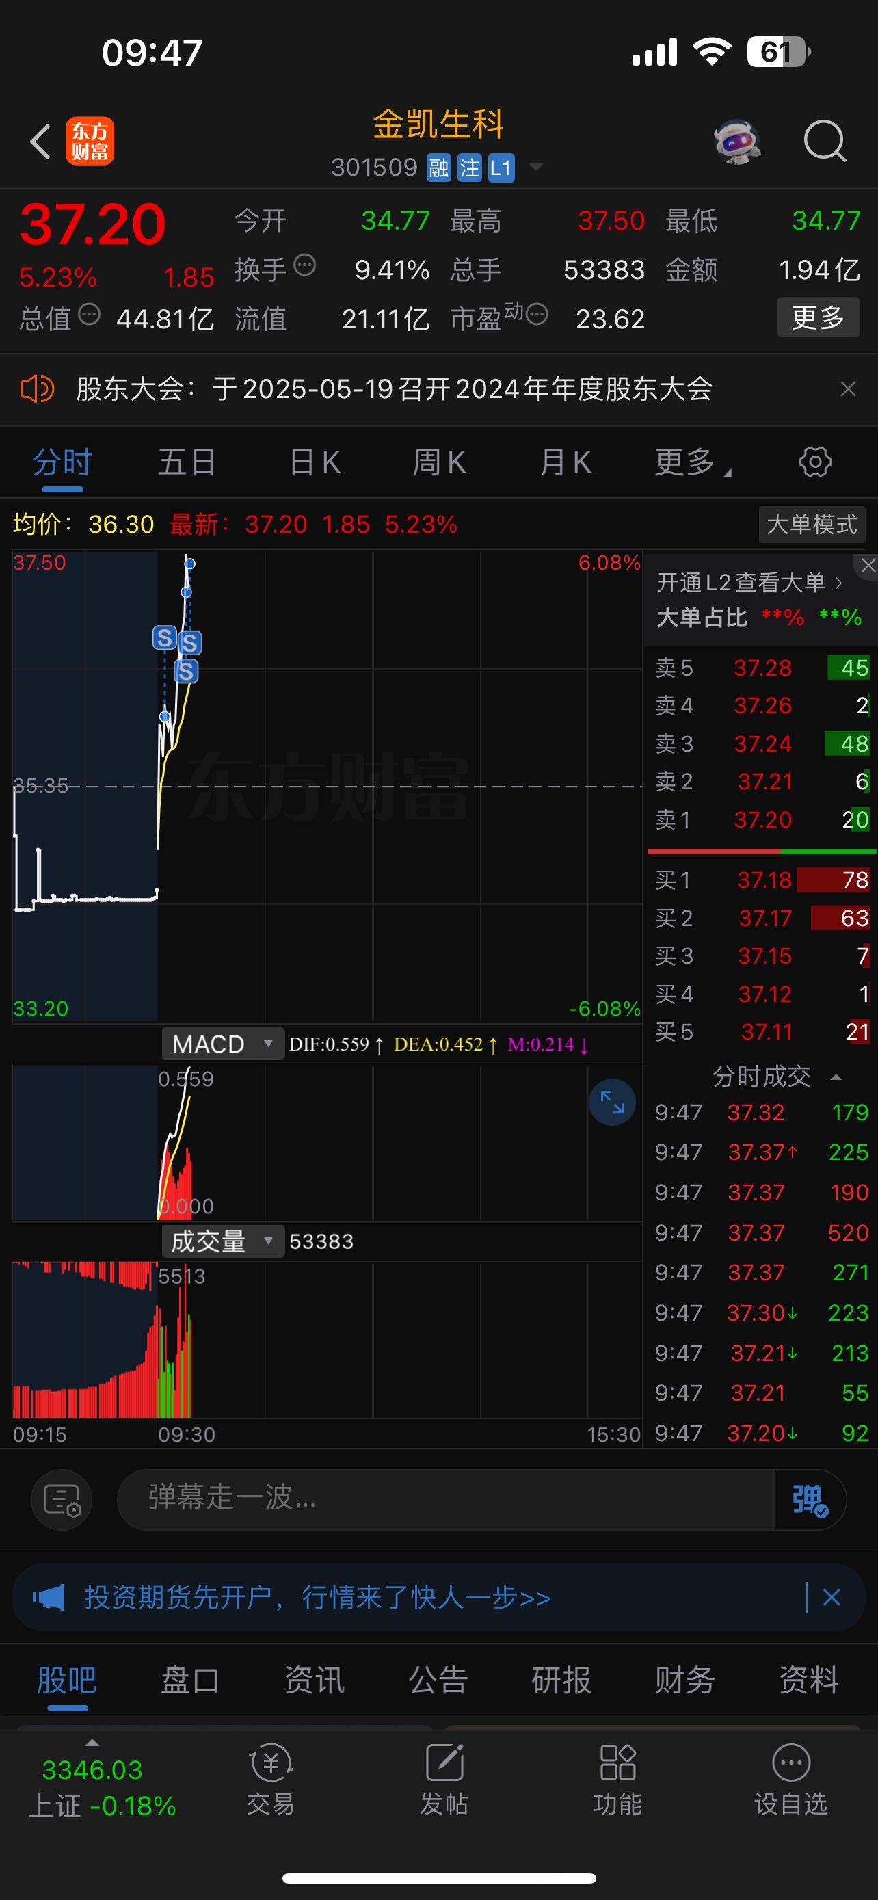Switch to the 分时 chart tab
This screenshot has height=1900, width=878.
pyautogui.click(x=63, y=462)
